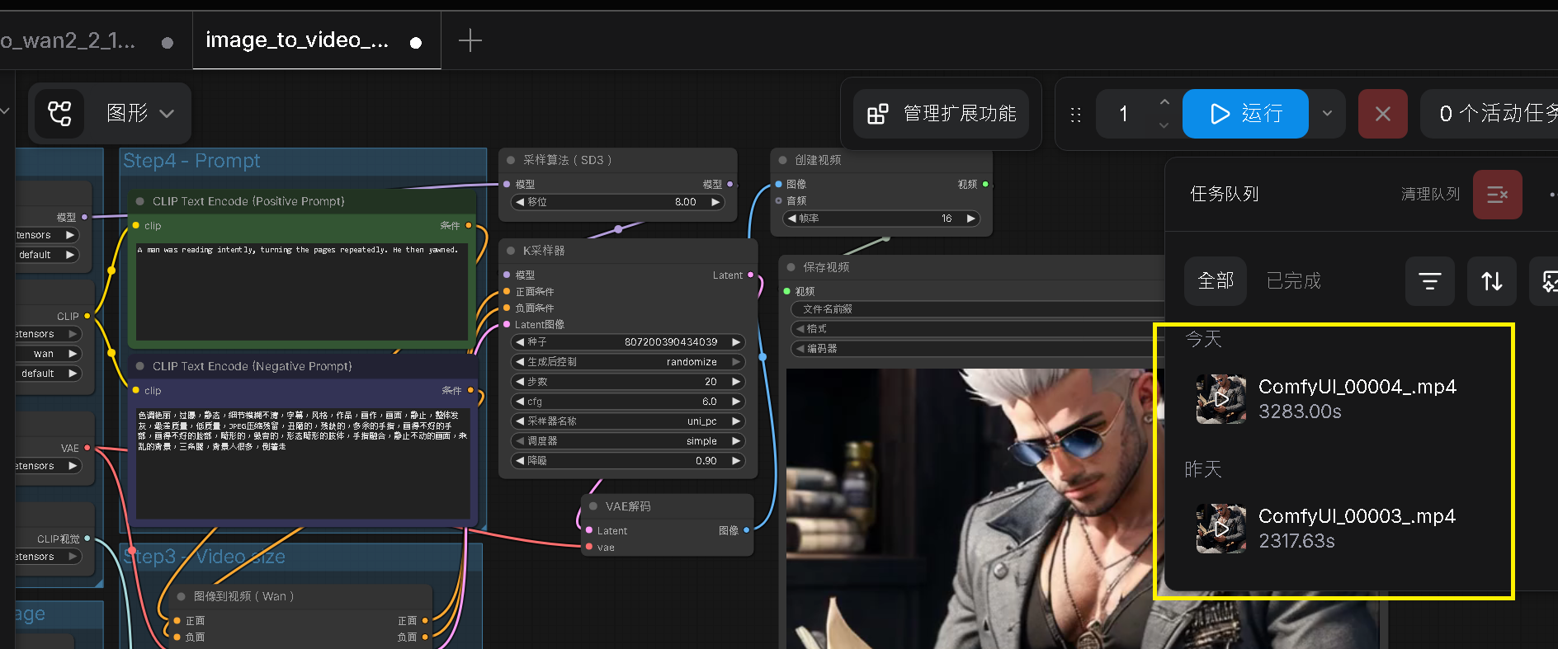The width and height of the screenshot is (1558, 649).
Task: Decrease 步数 steps with left arrow
Action: (x=520, y=382)
